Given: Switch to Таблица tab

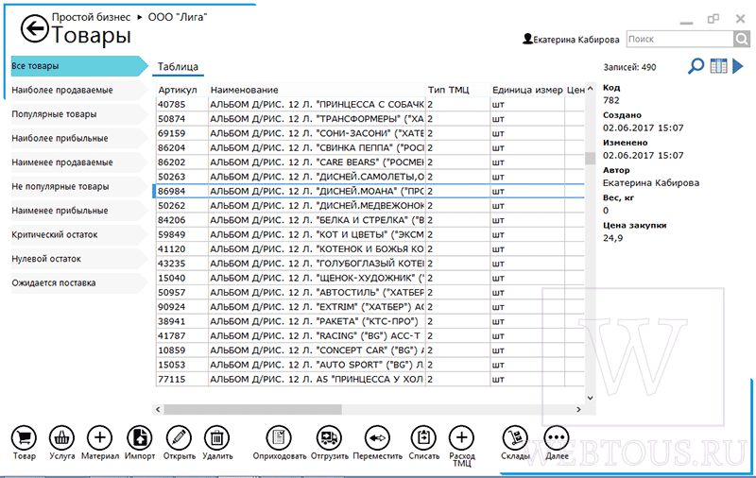Looking at the screenshot, I should point(178,67).
